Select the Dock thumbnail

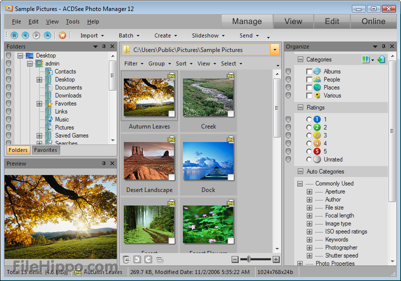[209, 164]
